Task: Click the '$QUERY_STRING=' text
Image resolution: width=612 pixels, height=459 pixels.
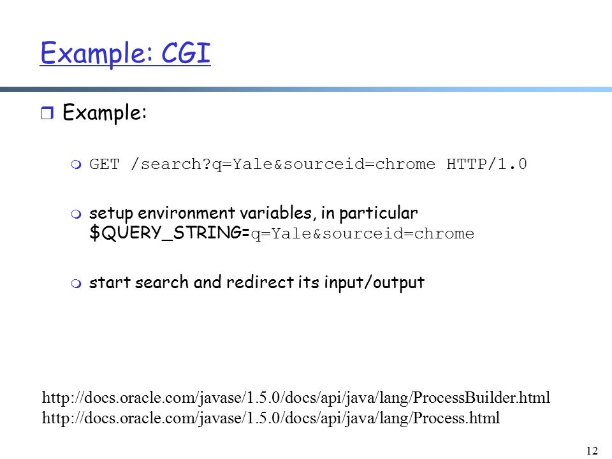Action: click(170, 233)
